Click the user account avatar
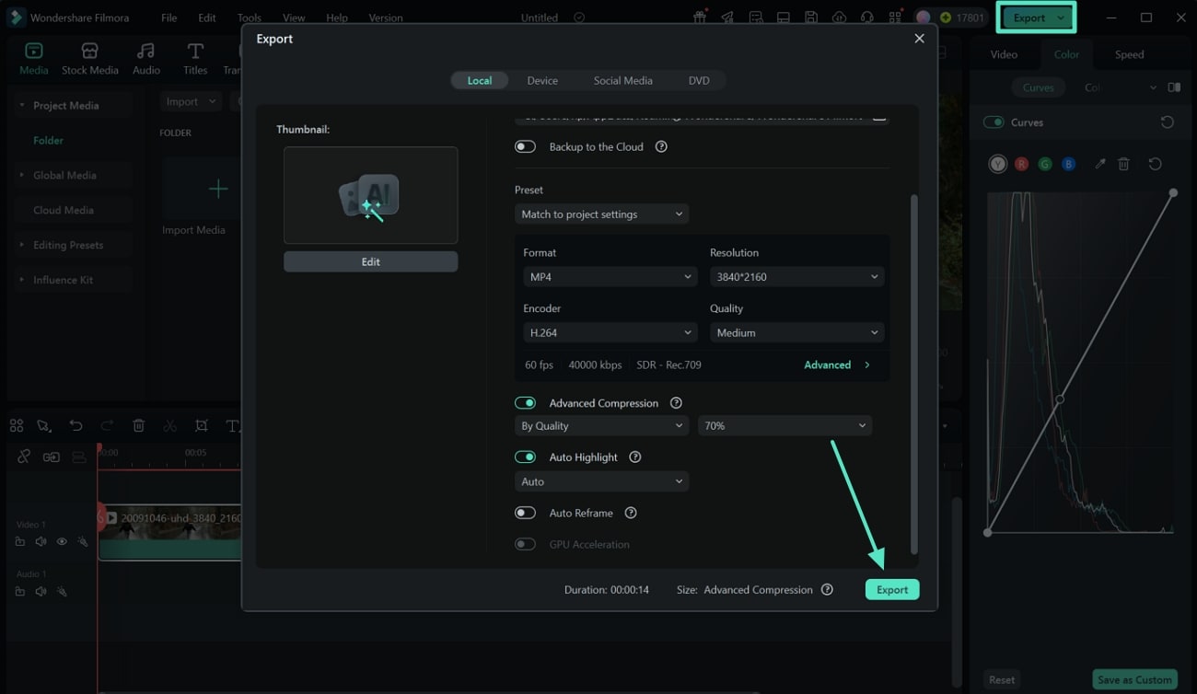The height and width of the screenshot is (694, 1197). click(x=923, y=17)
